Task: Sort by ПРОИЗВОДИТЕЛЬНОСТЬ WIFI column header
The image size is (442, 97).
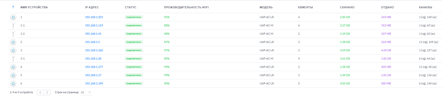Action: pos(186,7)
